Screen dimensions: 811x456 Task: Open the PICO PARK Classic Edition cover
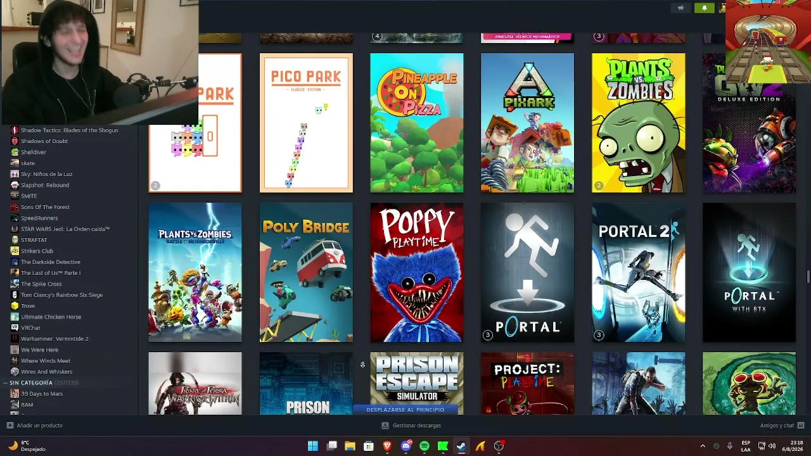pos(306,123)
